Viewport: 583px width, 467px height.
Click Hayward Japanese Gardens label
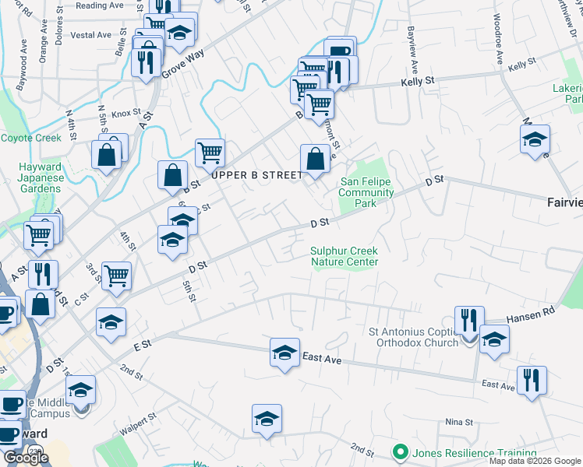tap(41, 177)
